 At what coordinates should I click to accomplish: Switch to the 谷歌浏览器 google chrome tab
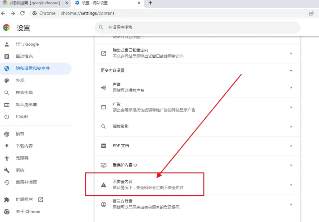(35, 3)
